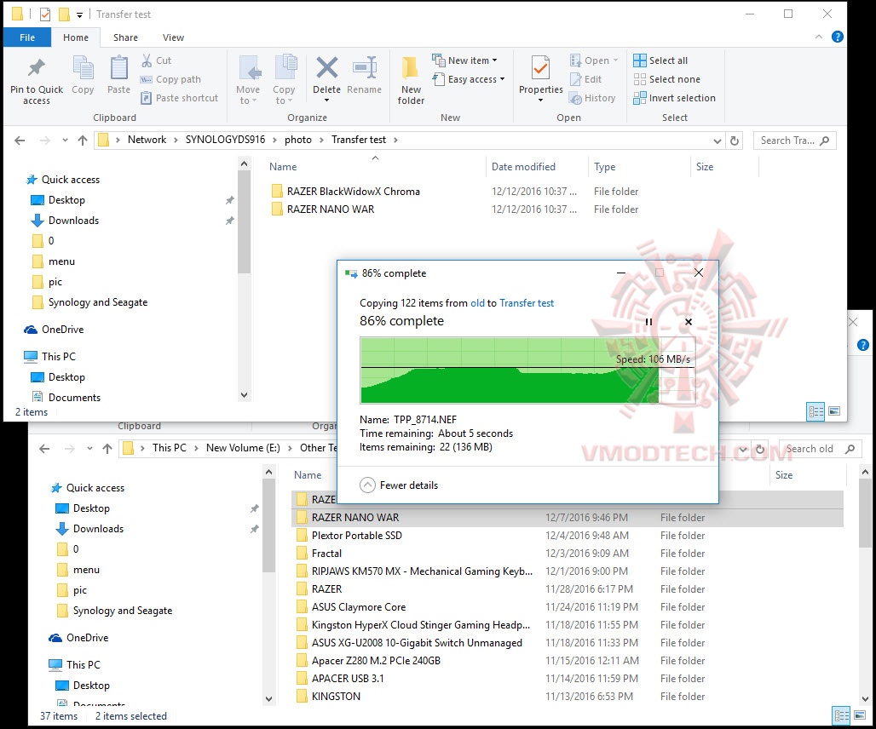This screenshot has height=729, width=876.
Task: Click Copy path command
Action: click(x=170, y=79)
